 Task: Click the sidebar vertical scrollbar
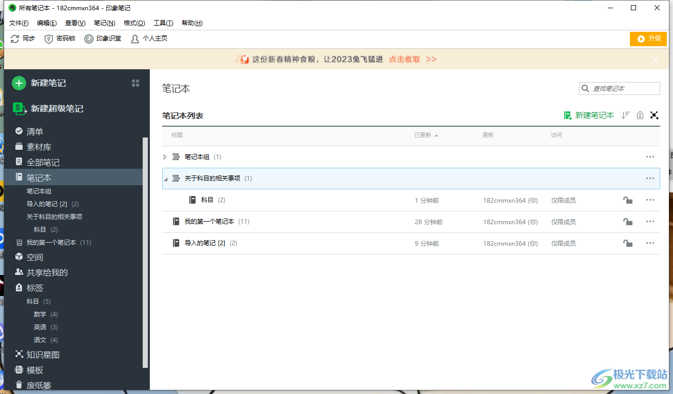point(145,252)
